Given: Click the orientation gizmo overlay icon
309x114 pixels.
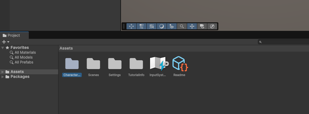Looking at the screenshot, I should 192,26.
